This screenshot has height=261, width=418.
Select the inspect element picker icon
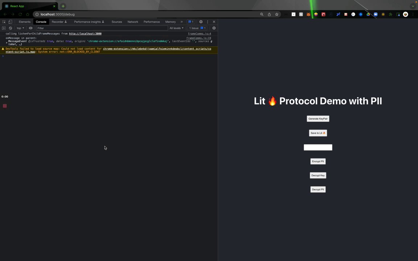[x=4, y=22]
